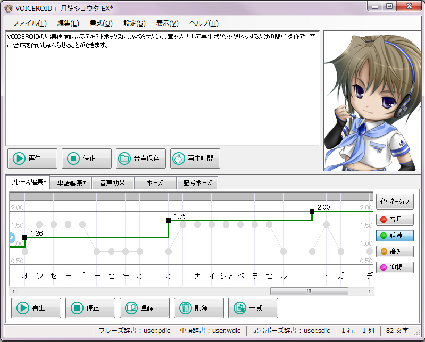
Task: Click the speed control point at 1.75
Action: point(168,220)
